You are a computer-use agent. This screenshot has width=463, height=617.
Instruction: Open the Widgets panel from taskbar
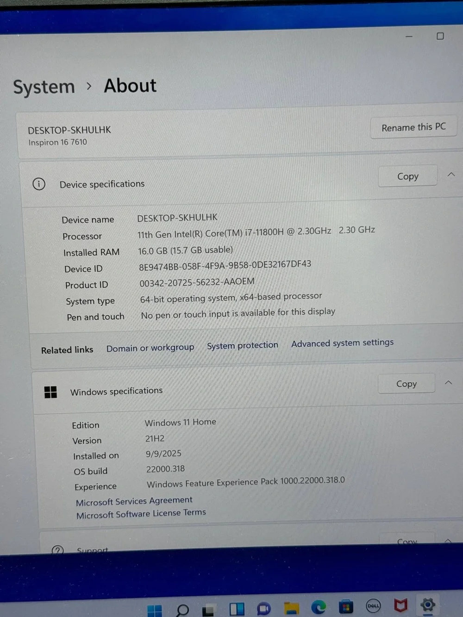[x=237, y=609]
